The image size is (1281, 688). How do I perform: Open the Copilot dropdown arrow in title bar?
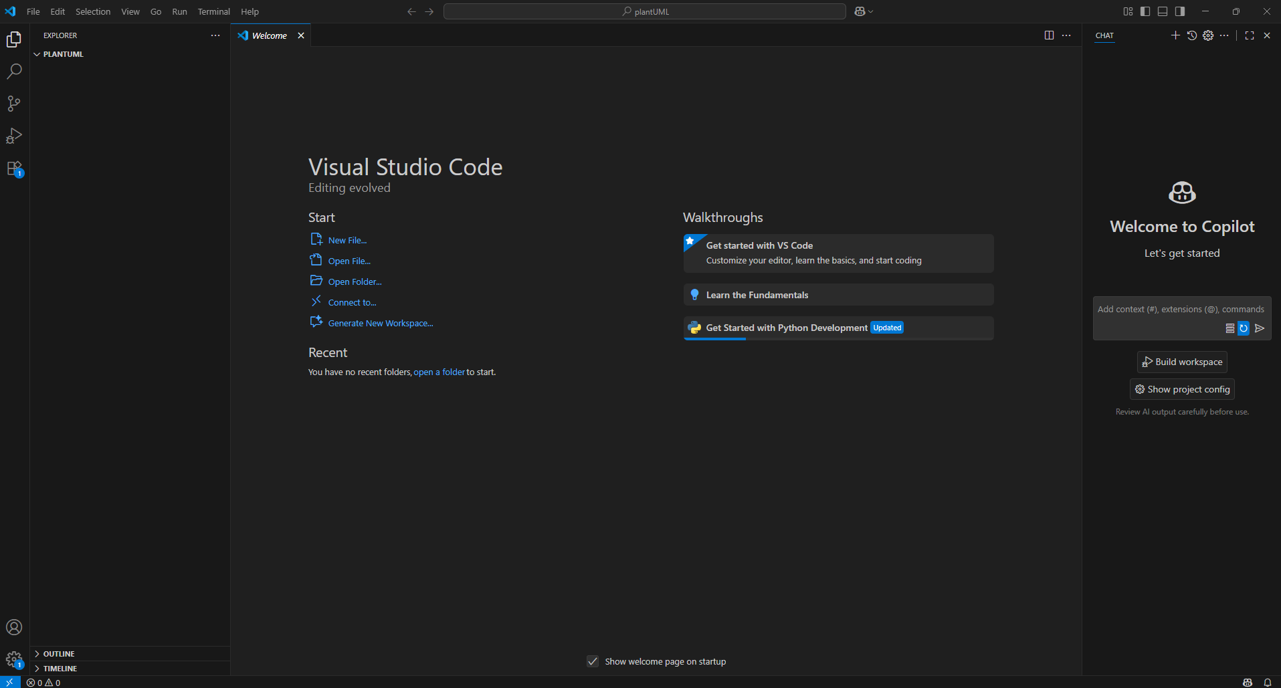point(871,11)
